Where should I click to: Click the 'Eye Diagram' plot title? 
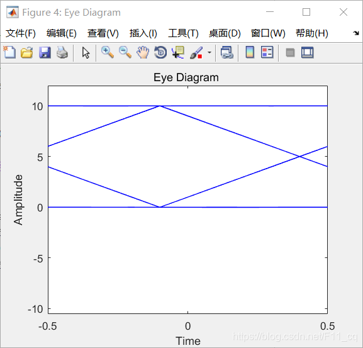pyautogui.click(x=186, y=77)
